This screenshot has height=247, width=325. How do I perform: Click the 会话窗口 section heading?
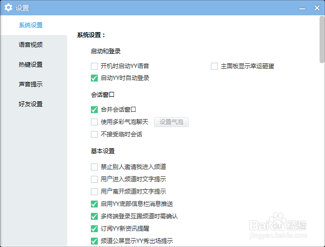103,95
